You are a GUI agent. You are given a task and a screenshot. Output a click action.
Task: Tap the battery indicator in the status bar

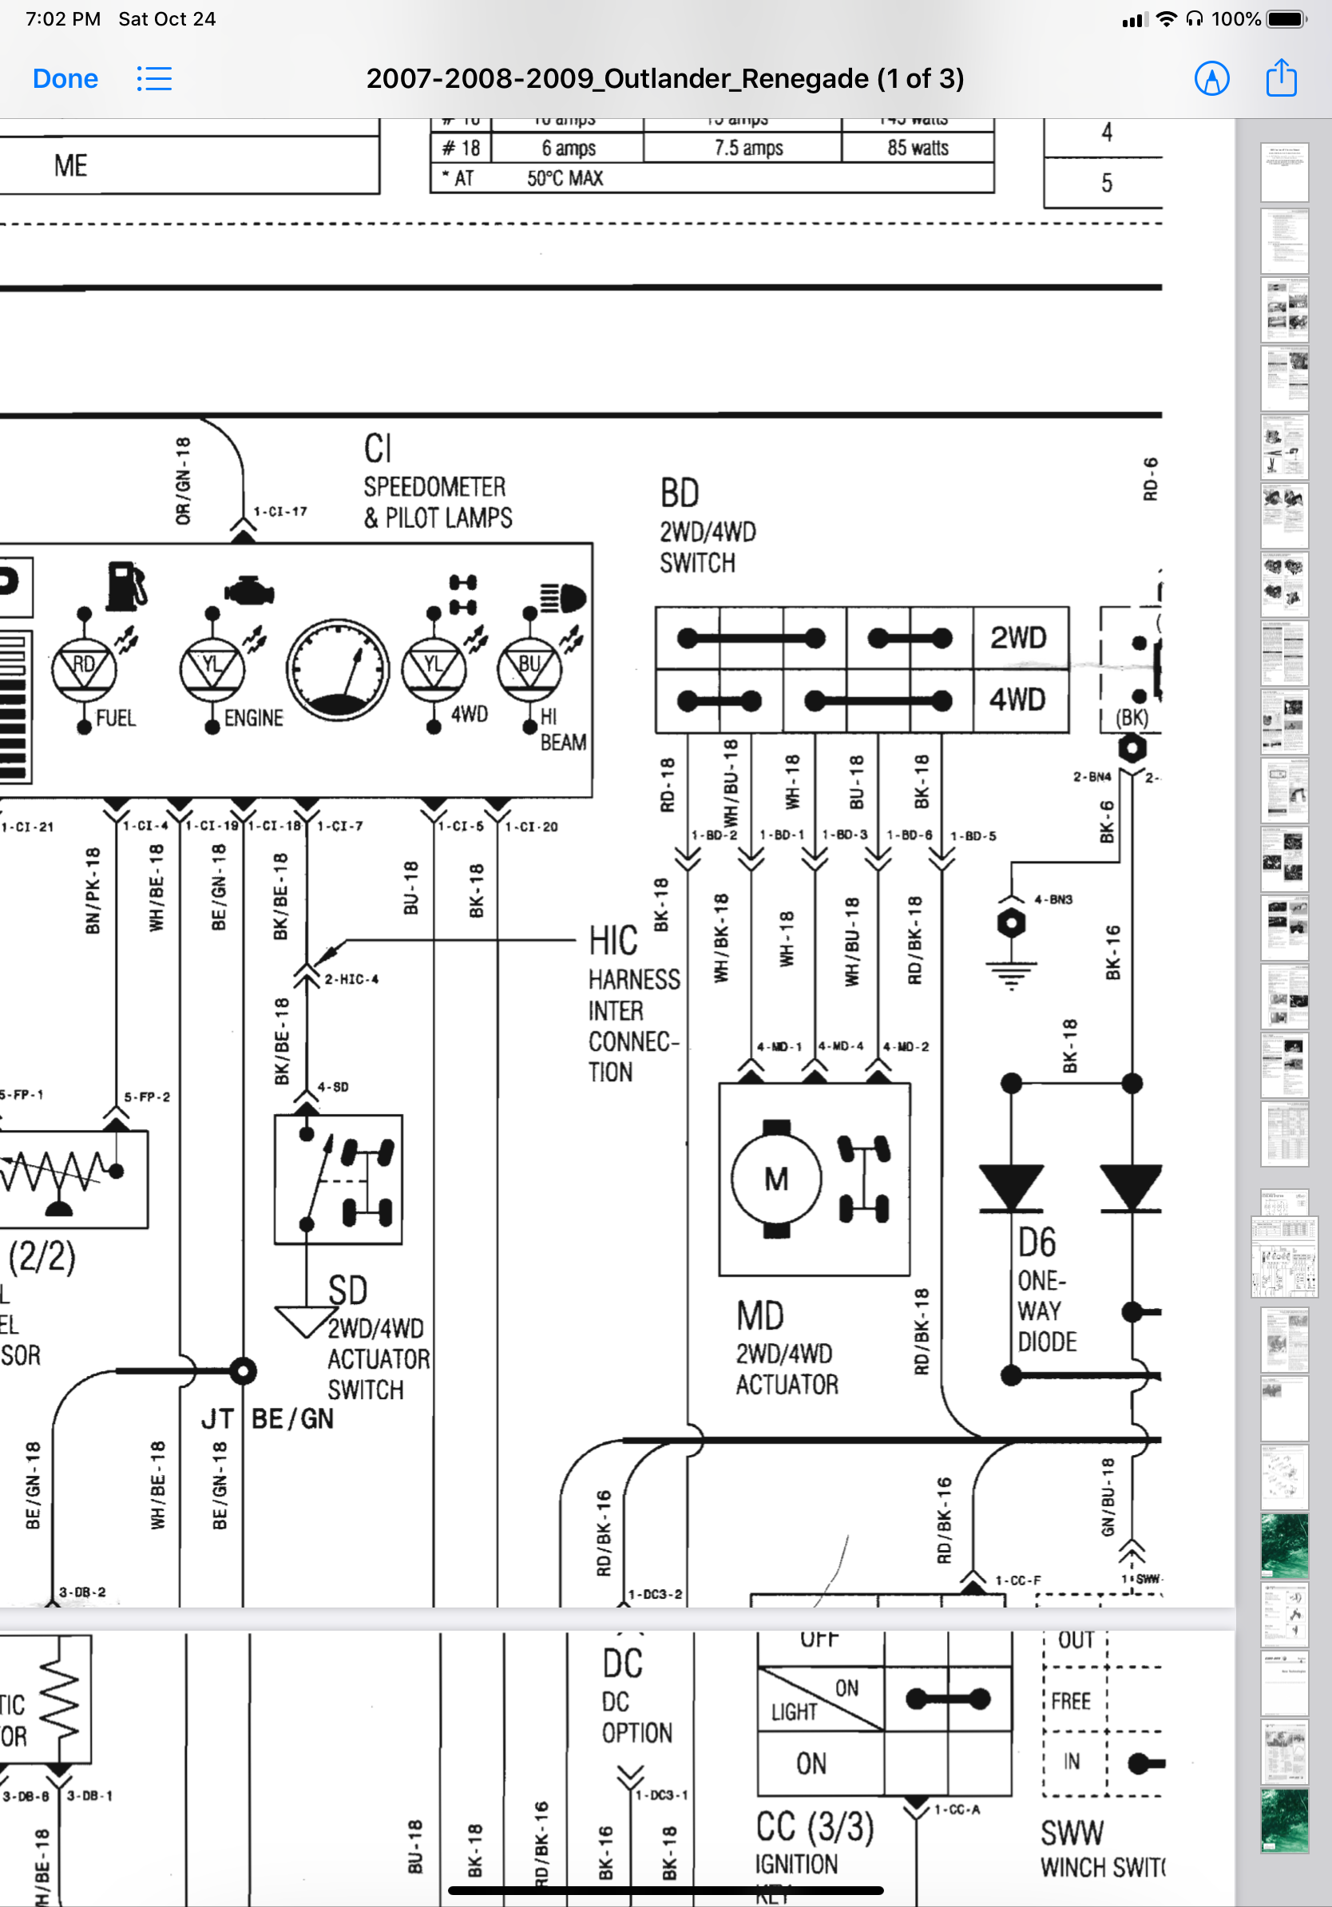[1286, 19]
